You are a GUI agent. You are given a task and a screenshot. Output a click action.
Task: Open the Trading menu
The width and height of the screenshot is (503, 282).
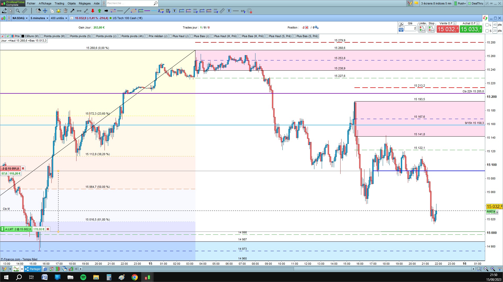pyautogui.click(x=59, y=3)
